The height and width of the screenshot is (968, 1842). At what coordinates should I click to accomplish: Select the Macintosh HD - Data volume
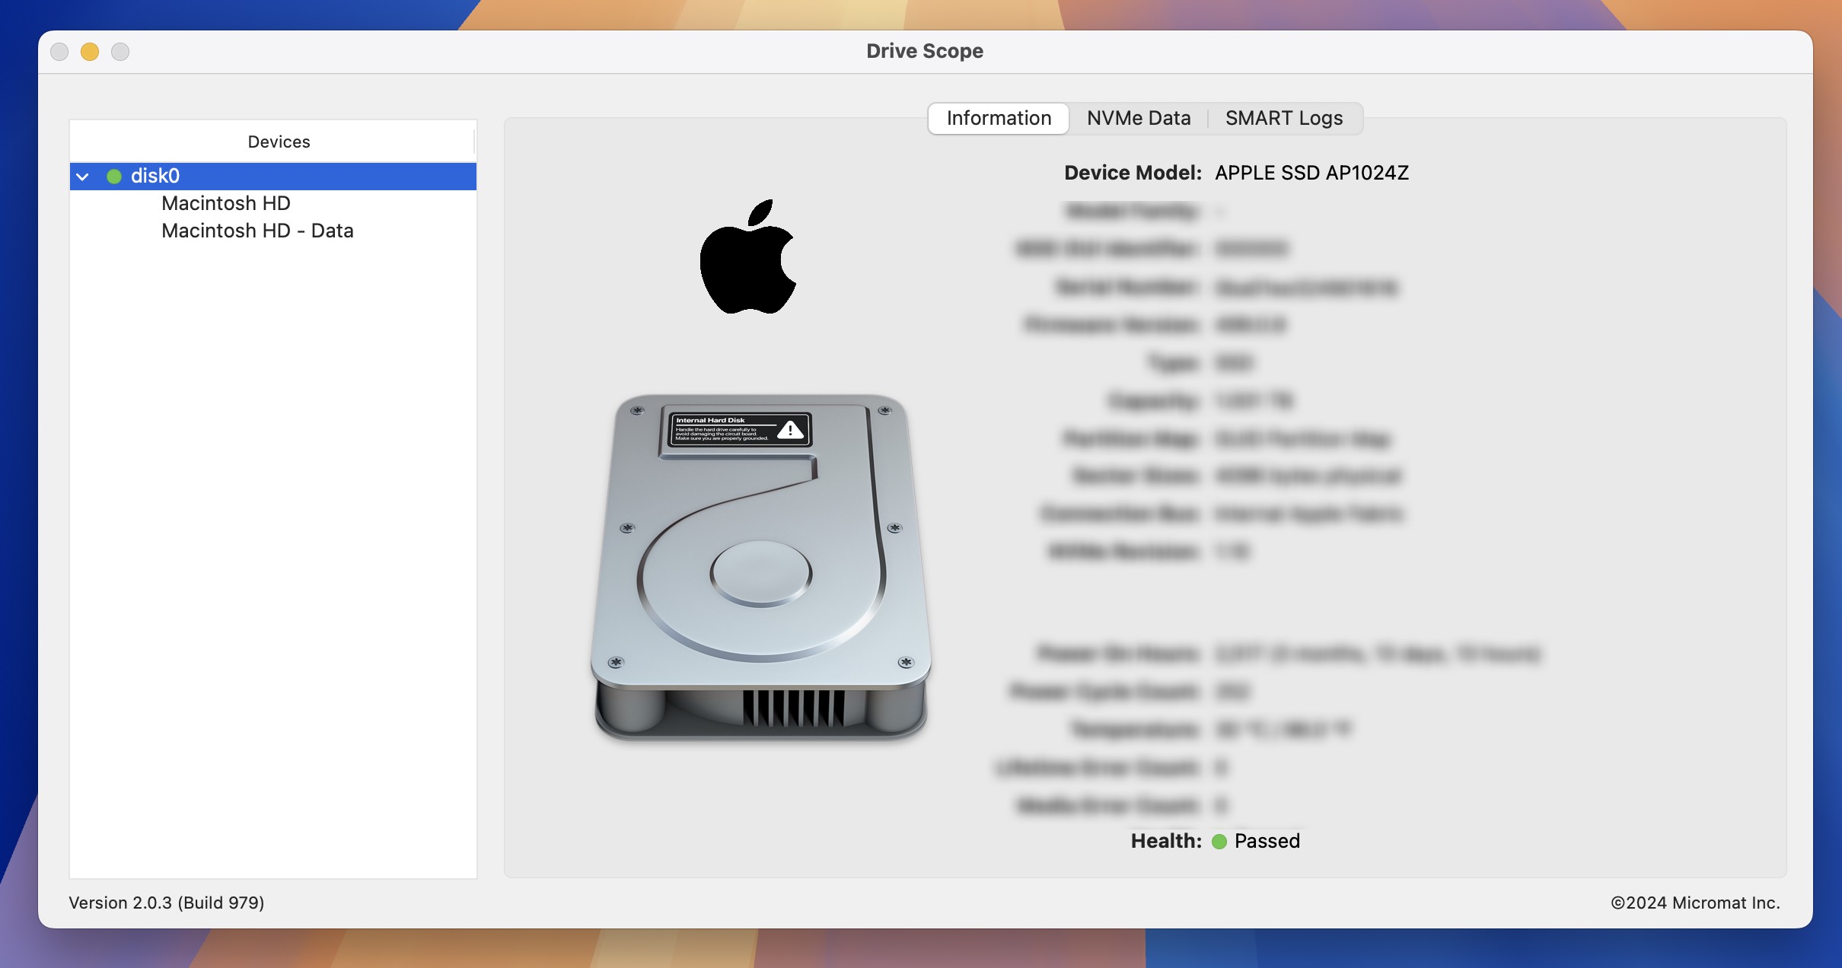[257, 231]
